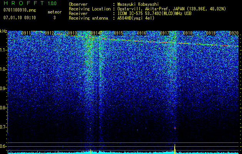Click the Receiving Location label
The image size is (242, 154).
coord(90,9)
